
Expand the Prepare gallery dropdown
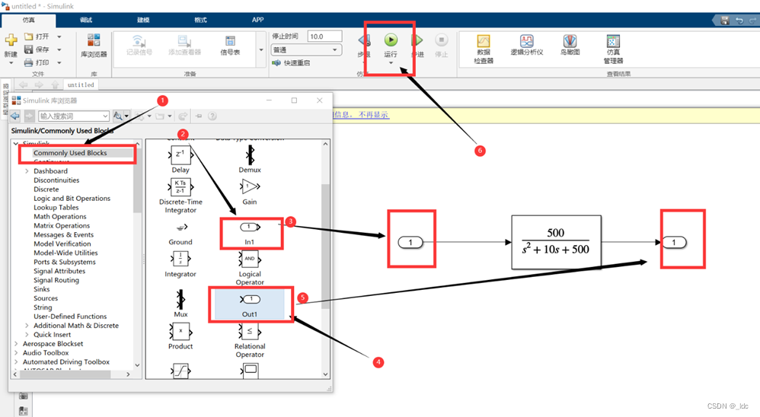pyautogui.click(x=261, y=50)
